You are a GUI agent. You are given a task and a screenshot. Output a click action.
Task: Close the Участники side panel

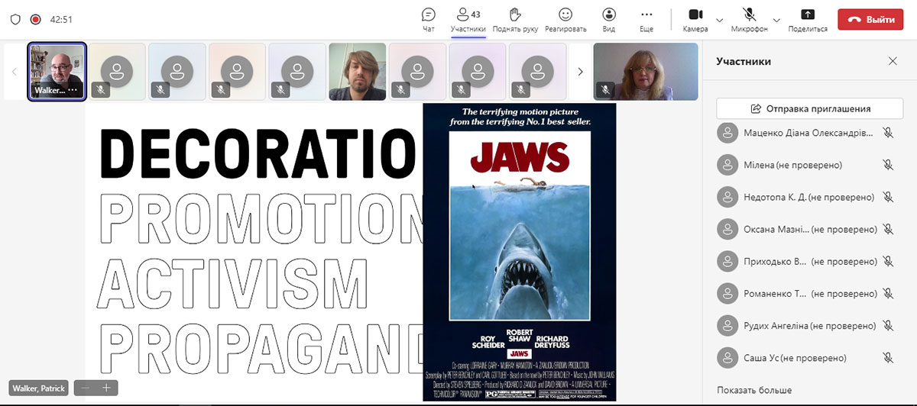click(x=893, y=61)
